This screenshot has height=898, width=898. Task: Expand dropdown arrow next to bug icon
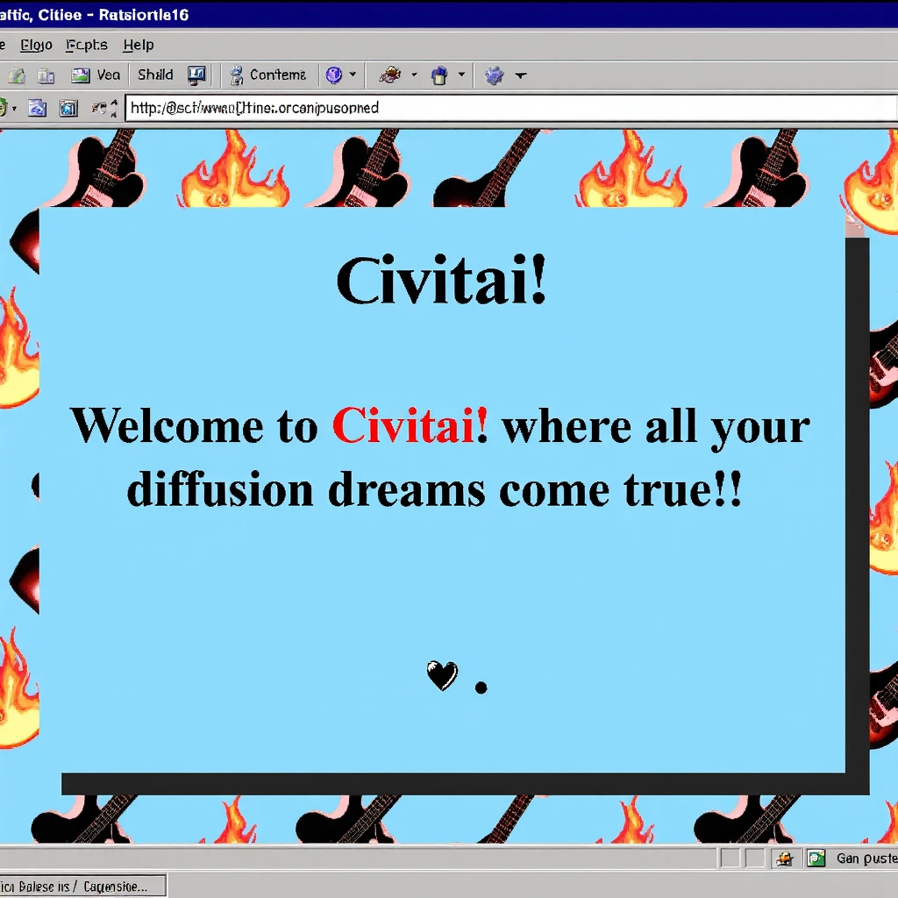414,75
